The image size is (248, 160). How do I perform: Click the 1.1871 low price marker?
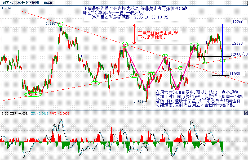pos(138,102)
